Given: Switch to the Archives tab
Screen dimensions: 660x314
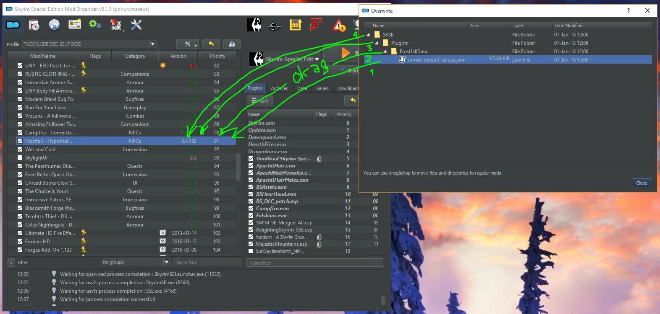Looking at the screenshot, I should point(280,88).
